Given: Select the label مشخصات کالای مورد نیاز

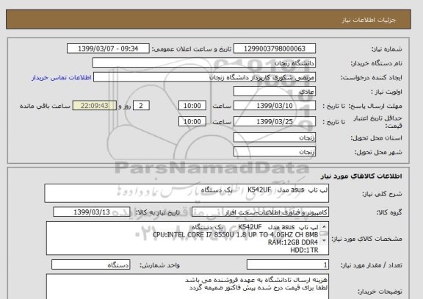Looking at the screenshot, I should click(x=366, y=239).
